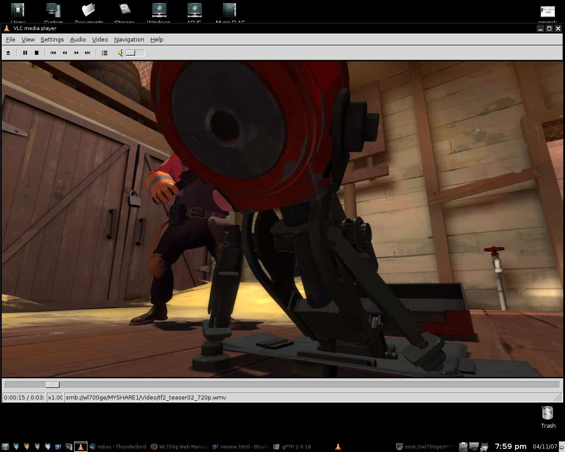Click the arrow button at taskbar's right end

point(562,447)
